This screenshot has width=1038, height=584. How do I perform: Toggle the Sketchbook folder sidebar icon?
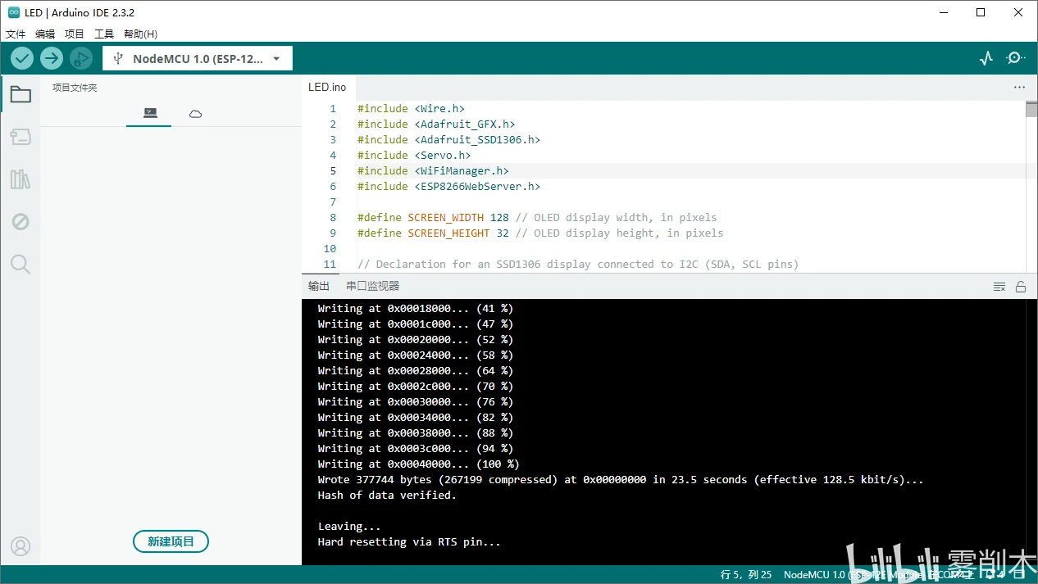click(20, 94)
